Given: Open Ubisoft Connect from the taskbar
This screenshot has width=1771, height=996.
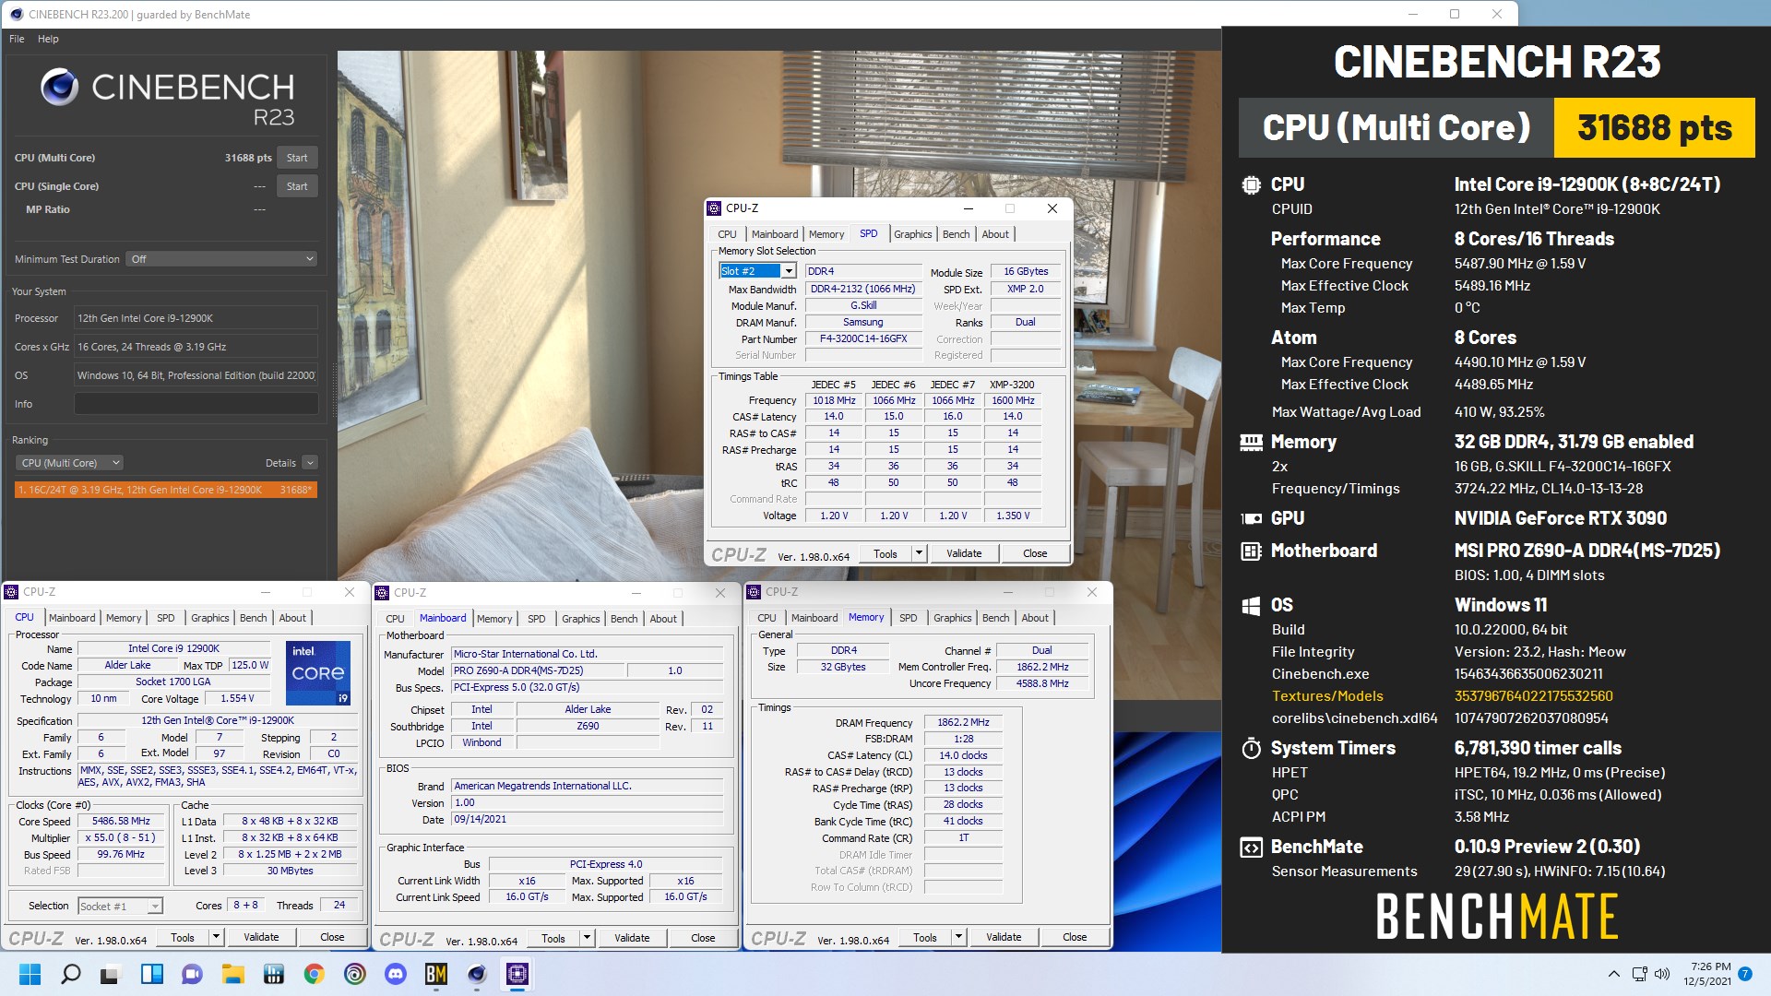Looking at the screenshot, I should (x=354, y=974).
